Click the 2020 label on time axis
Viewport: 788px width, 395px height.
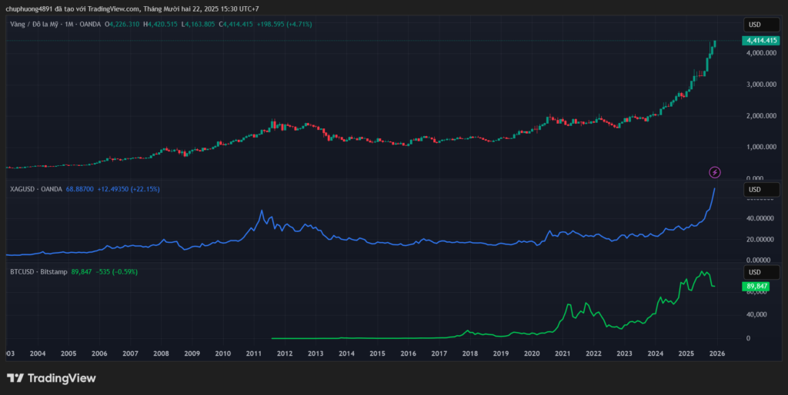[x=532, y=354]
